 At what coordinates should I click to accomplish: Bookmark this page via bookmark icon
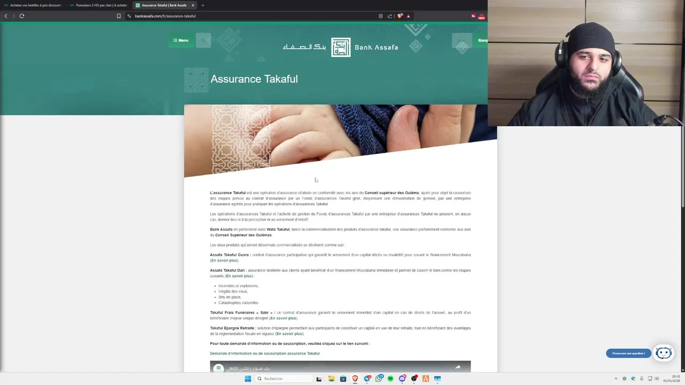click(119, 16)
